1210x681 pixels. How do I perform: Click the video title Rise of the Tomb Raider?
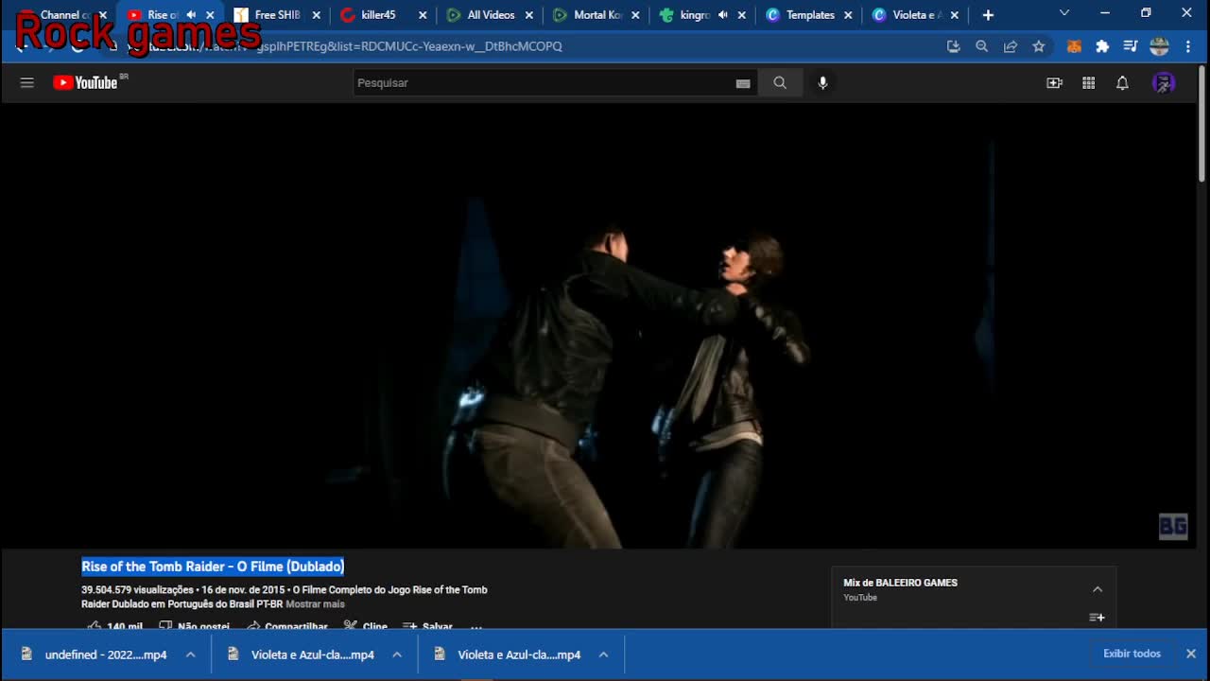[x=213, y=567]
